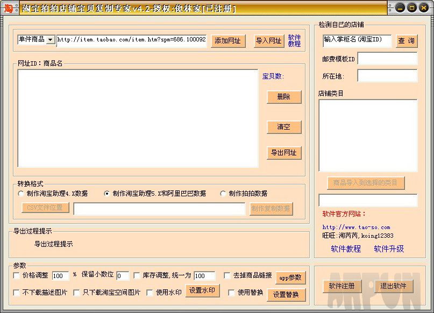
Task: Click the app参数 parameters button
Action: coord(290,278)
